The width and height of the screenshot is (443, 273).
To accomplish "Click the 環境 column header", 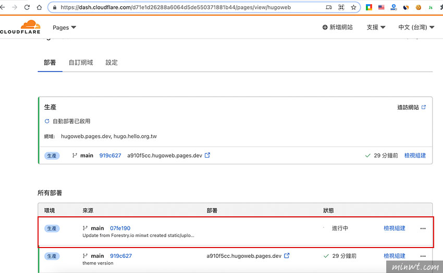I will coord(50,211).
